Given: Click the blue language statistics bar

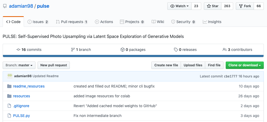Looking at the screenshot, I should tap(133, 56).
